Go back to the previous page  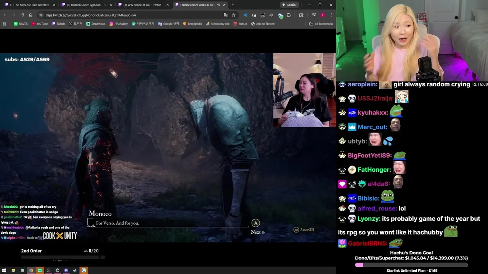coord(5,15)
